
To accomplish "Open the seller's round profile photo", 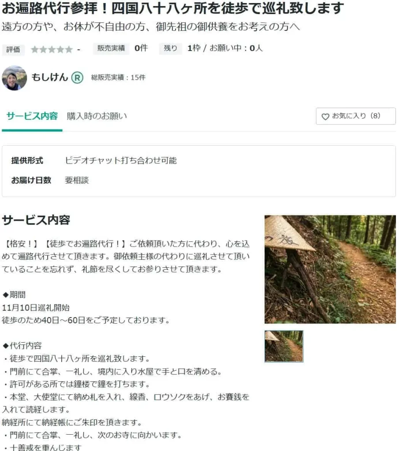I will (x=15, y=78).
